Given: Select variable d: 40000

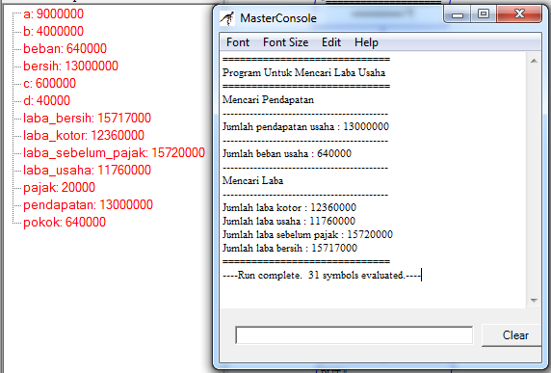Looking at the screenshot, I should pos(47,100).
